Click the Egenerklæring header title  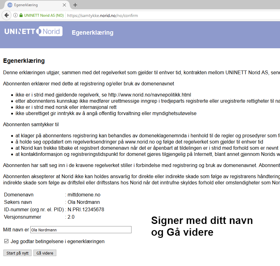point(93,32)
